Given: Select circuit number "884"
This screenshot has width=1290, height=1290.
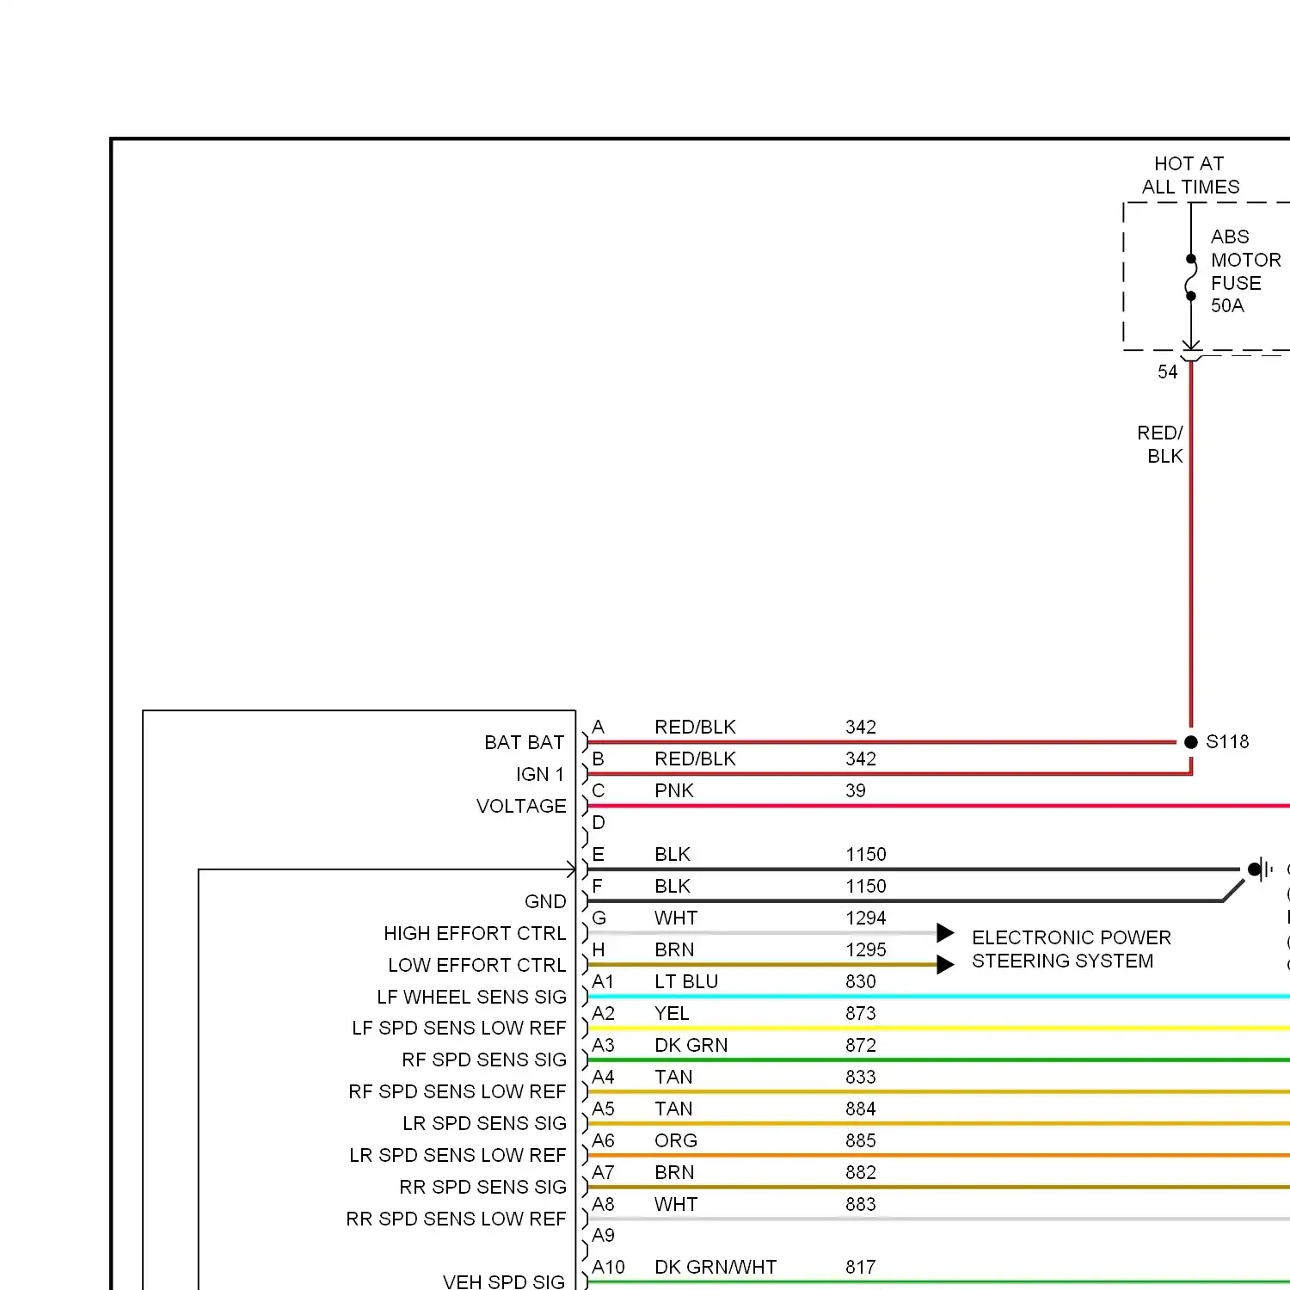Looking at the screenshot, I should (x=861, y=1109).
